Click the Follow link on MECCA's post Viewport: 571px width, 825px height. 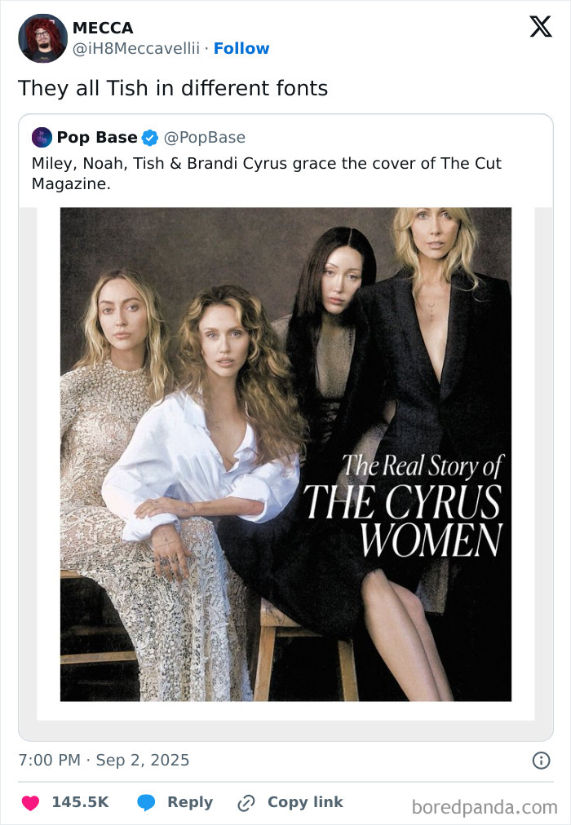241,49
